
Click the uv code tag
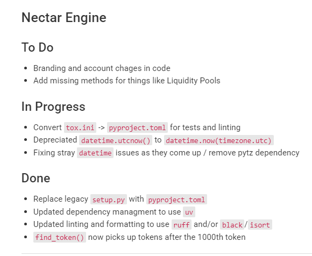click(x=189, y=212)
